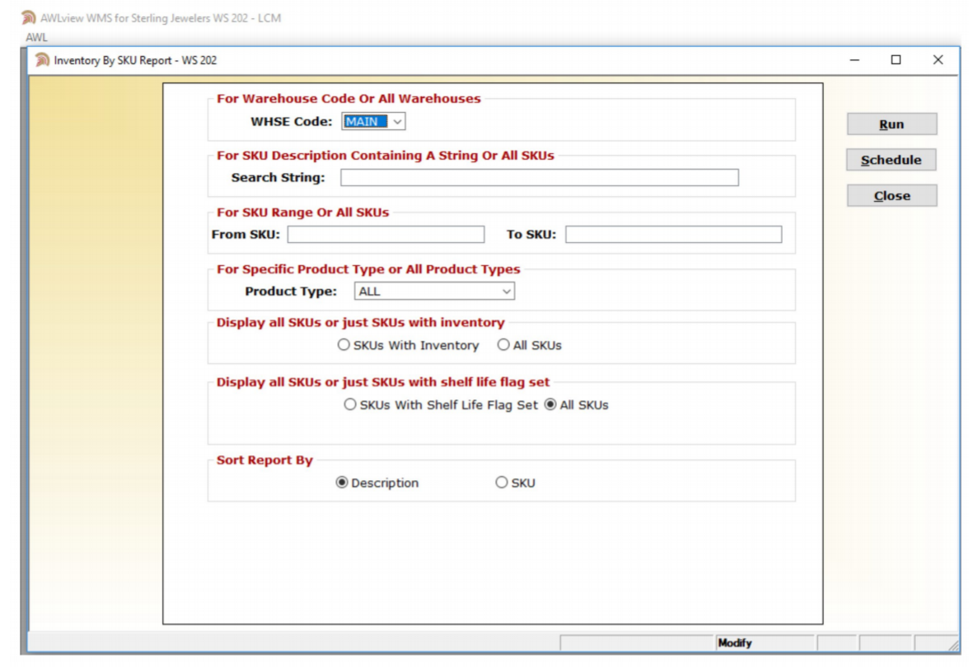Maximize the Inventory By SKU Report window
This screenshot has width=969, height=667.
(896, 60)
